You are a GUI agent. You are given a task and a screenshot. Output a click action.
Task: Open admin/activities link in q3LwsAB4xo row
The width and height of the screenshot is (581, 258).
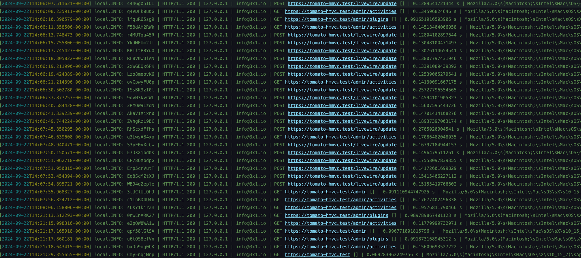pyautogui.click(x=341, y=137)
